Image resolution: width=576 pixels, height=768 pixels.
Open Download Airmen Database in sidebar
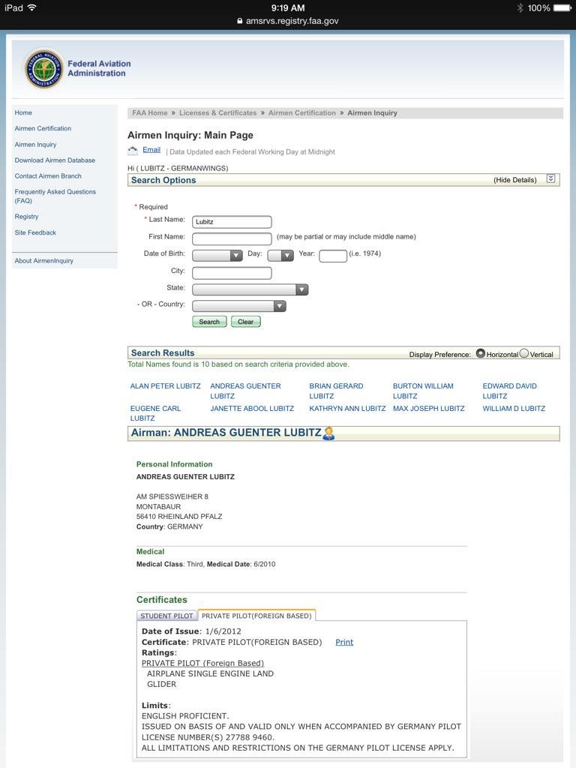coord(55,160)
